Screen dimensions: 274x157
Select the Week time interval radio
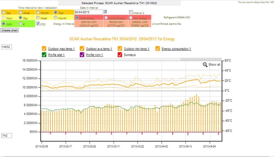click(20, 12)
